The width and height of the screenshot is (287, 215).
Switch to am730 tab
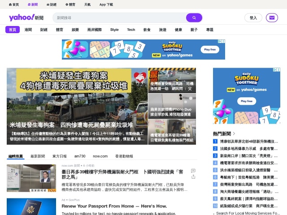[x=80, y=156]
